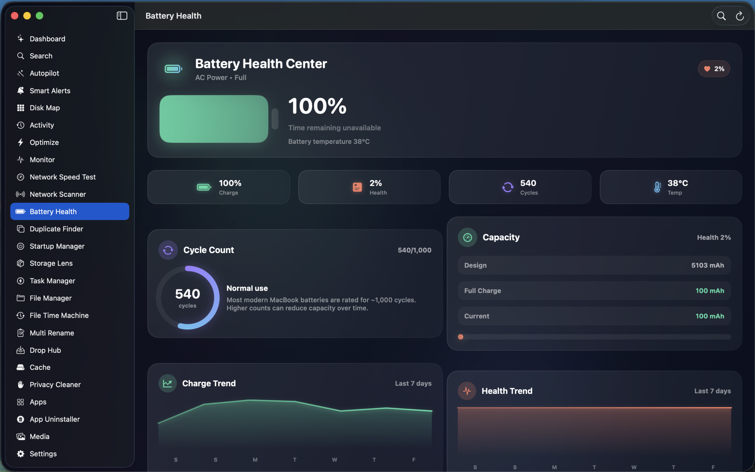The height and width of the screenshot is (472, 755).
Task: Click the Startup Manager power icon
Action: coord(21,246)
